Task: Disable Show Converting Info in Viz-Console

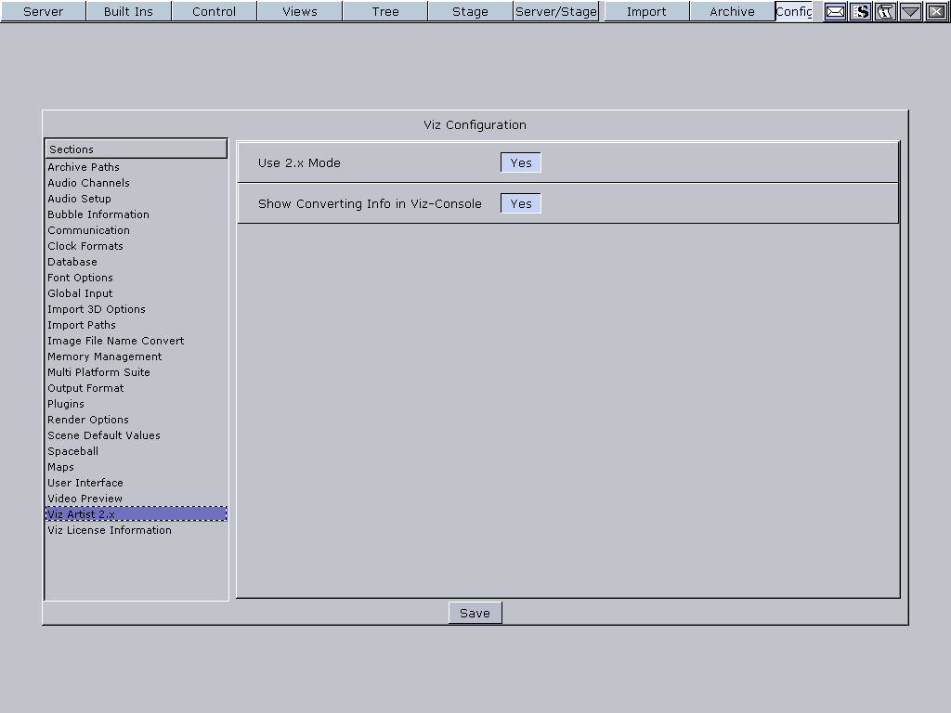Action: click(x=520, y=202)
